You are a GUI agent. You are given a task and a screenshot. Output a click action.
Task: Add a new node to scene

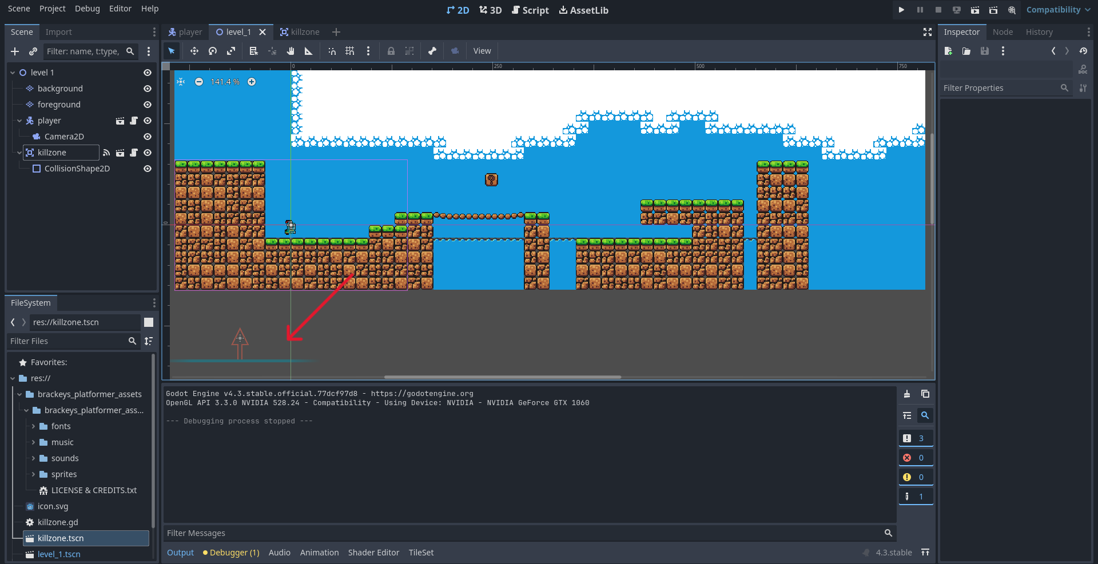coord(15,51)
